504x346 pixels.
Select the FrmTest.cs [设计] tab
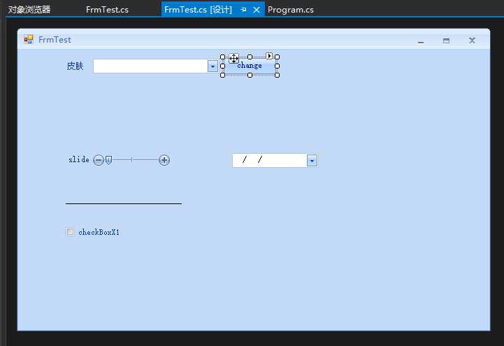pos(198,10)
